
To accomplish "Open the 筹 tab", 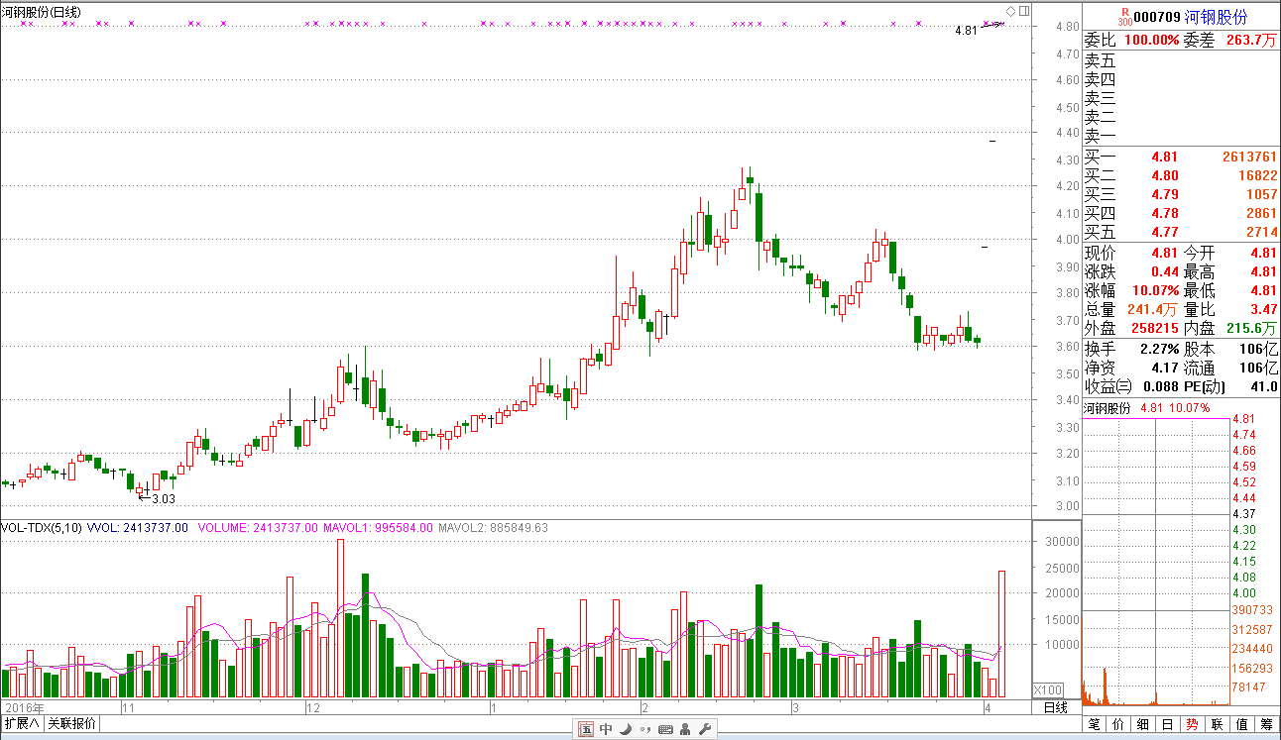I will coord(1266,724).
